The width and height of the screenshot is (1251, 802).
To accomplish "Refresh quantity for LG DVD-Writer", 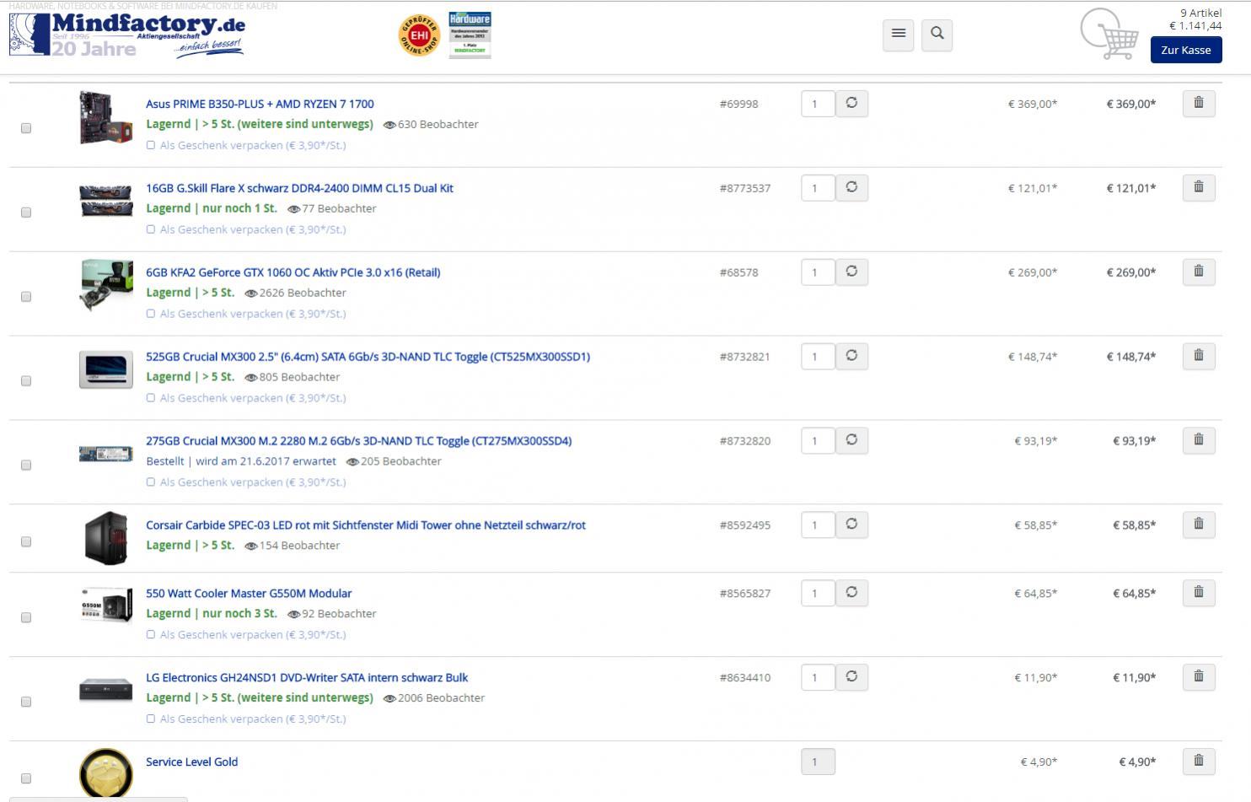I will tap(851, 677).
